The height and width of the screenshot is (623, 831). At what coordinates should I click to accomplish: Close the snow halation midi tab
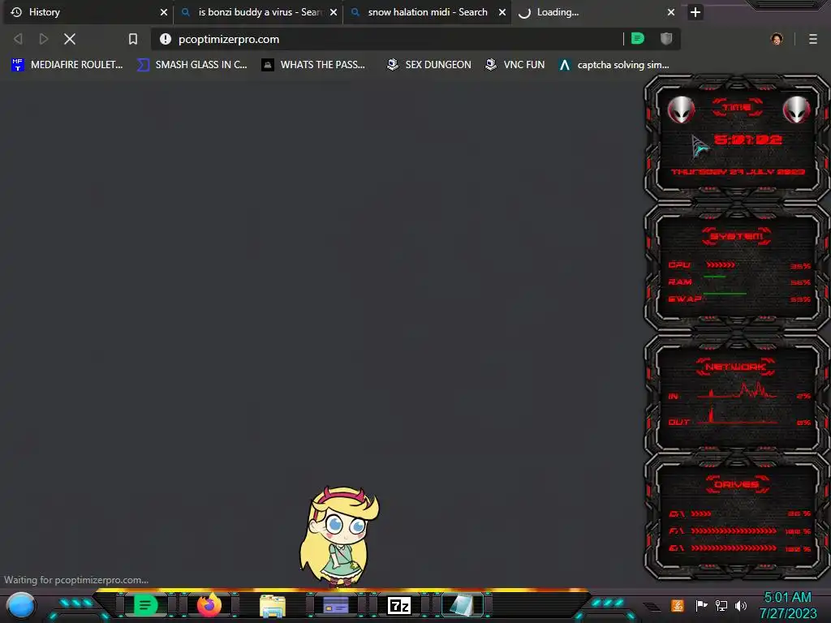click(502, 12)
